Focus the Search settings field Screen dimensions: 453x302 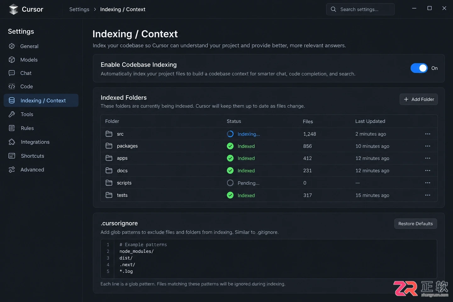point(360,9)
